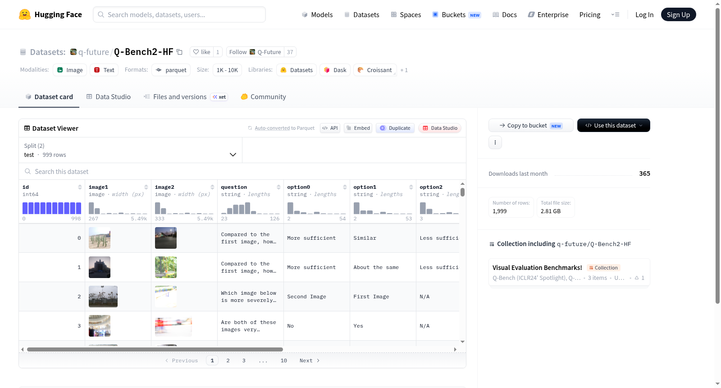
Task: Switch to the Data Studio tab
Action: [x=109, y=97]
